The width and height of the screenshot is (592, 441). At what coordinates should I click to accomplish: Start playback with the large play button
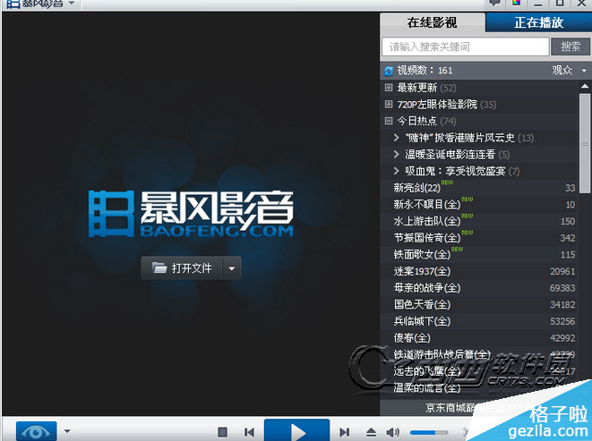[296, 431]
